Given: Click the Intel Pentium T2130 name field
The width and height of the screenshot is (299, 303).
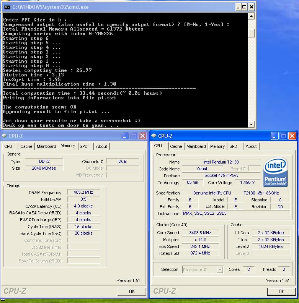Looking at the screenshot, I should (x=221, y=162).
